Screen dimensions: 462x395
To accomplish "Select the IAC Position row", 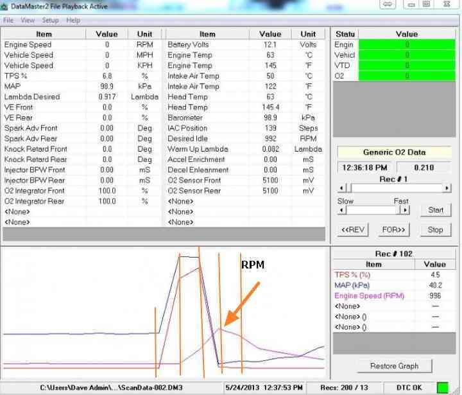I will 245,128.
